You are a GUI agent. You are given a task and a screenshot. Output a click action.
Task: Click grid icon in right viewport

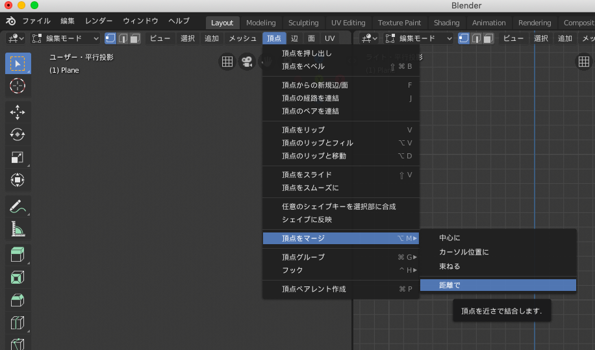(583, 62)
